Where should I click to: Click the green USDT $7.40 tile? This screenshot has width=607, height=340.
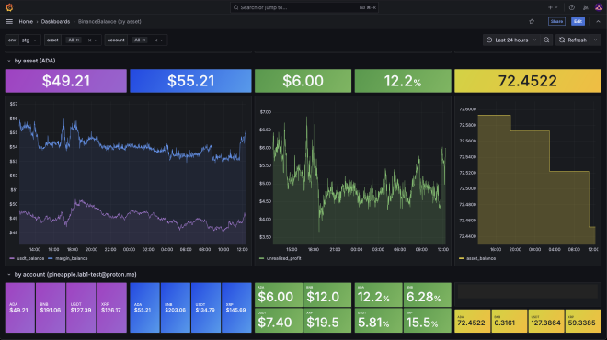[279, 321]
